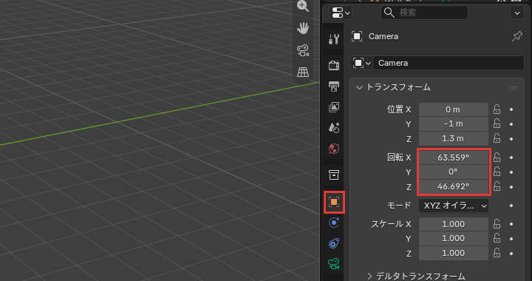Open the Object Constraints properties tab

click(x=334, y=243)
